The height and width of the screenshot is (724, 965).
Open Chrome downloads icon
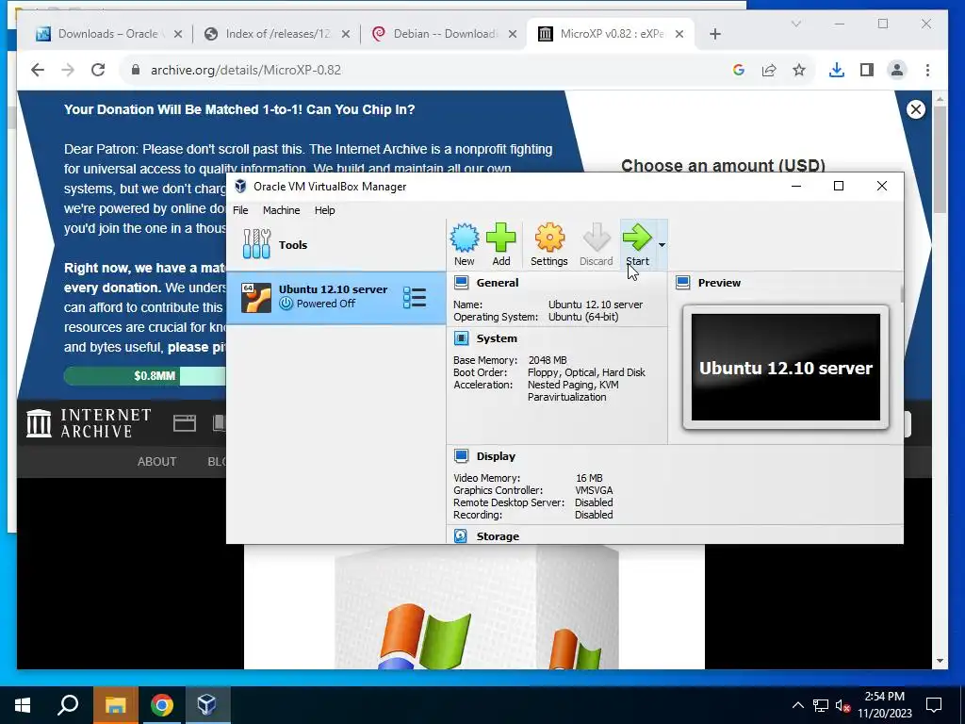click(x=837, y=70)
